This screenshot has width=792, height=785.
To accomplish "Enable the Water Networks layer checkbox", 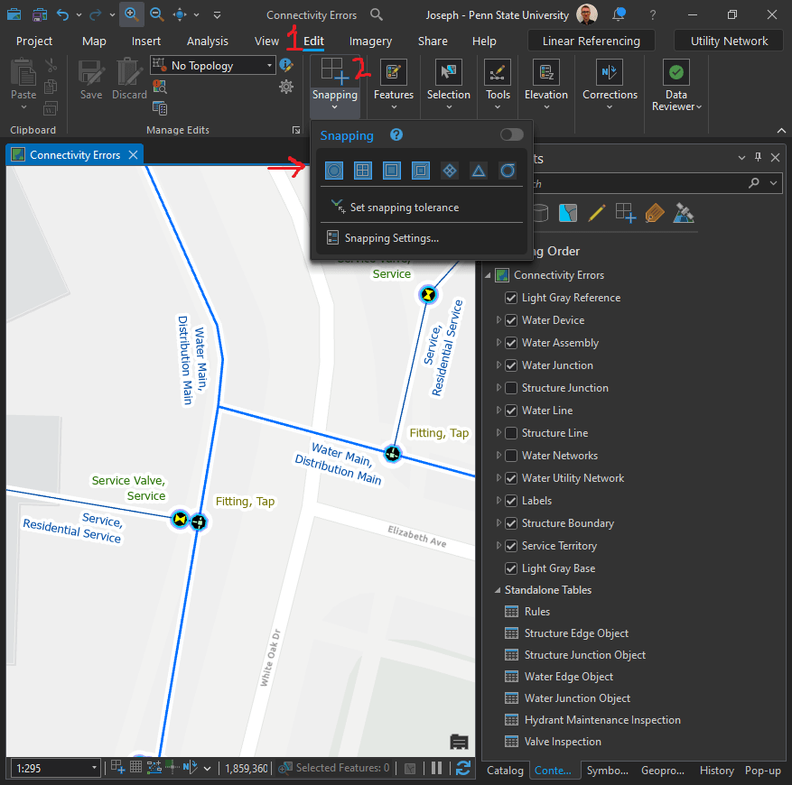I will [512, 456].
